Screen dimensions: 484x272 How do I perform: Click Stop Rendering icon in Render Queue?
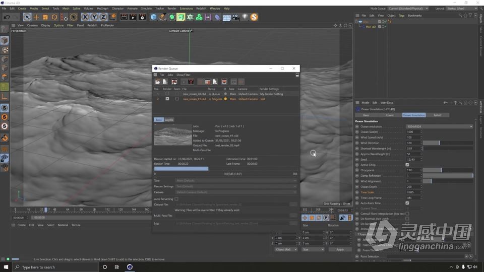click(191, 82)
